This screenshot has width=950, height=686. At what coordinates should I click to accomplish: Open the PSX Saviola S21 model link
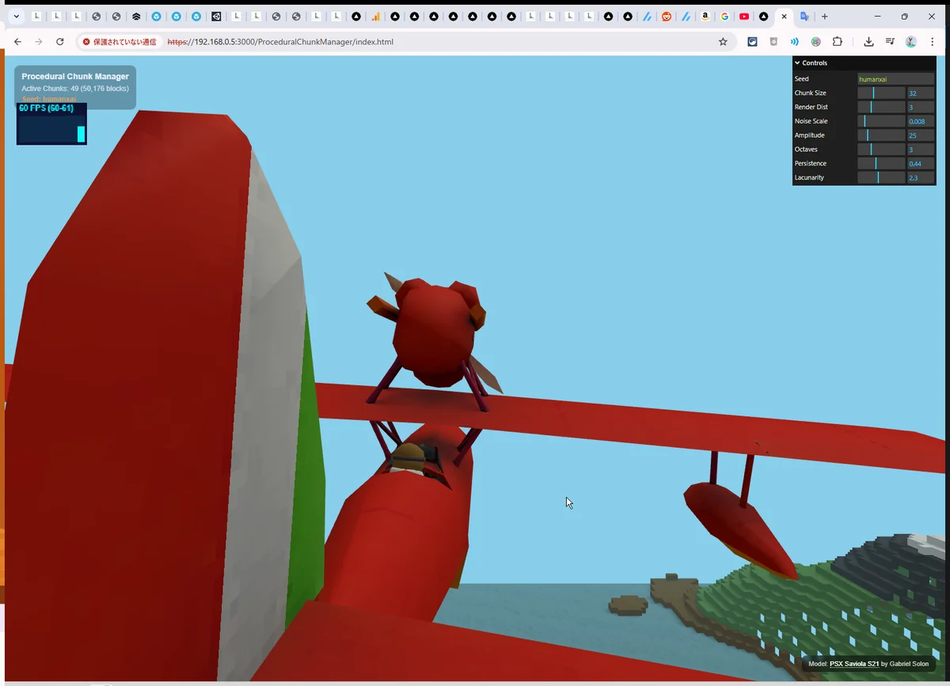853,664
